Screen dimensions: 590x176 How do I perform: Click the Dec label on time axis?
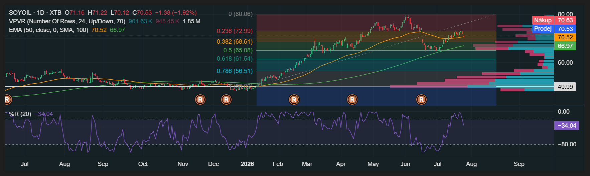coord(213,164)
